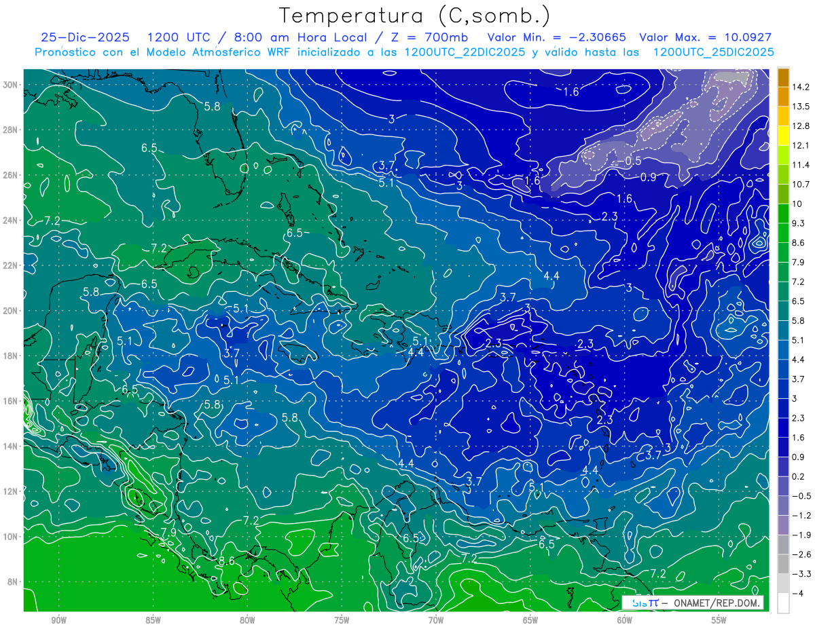Click the "75W" longitude label
The height and width of the screenshot is (629, 815).
coord(342,621)
